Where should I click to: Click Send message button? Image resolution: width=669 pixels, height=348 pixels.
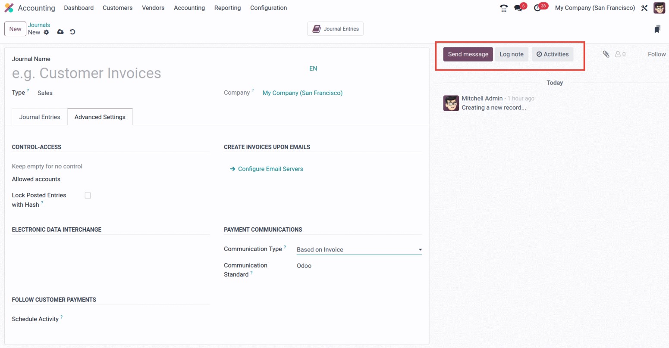coord(468,54)
